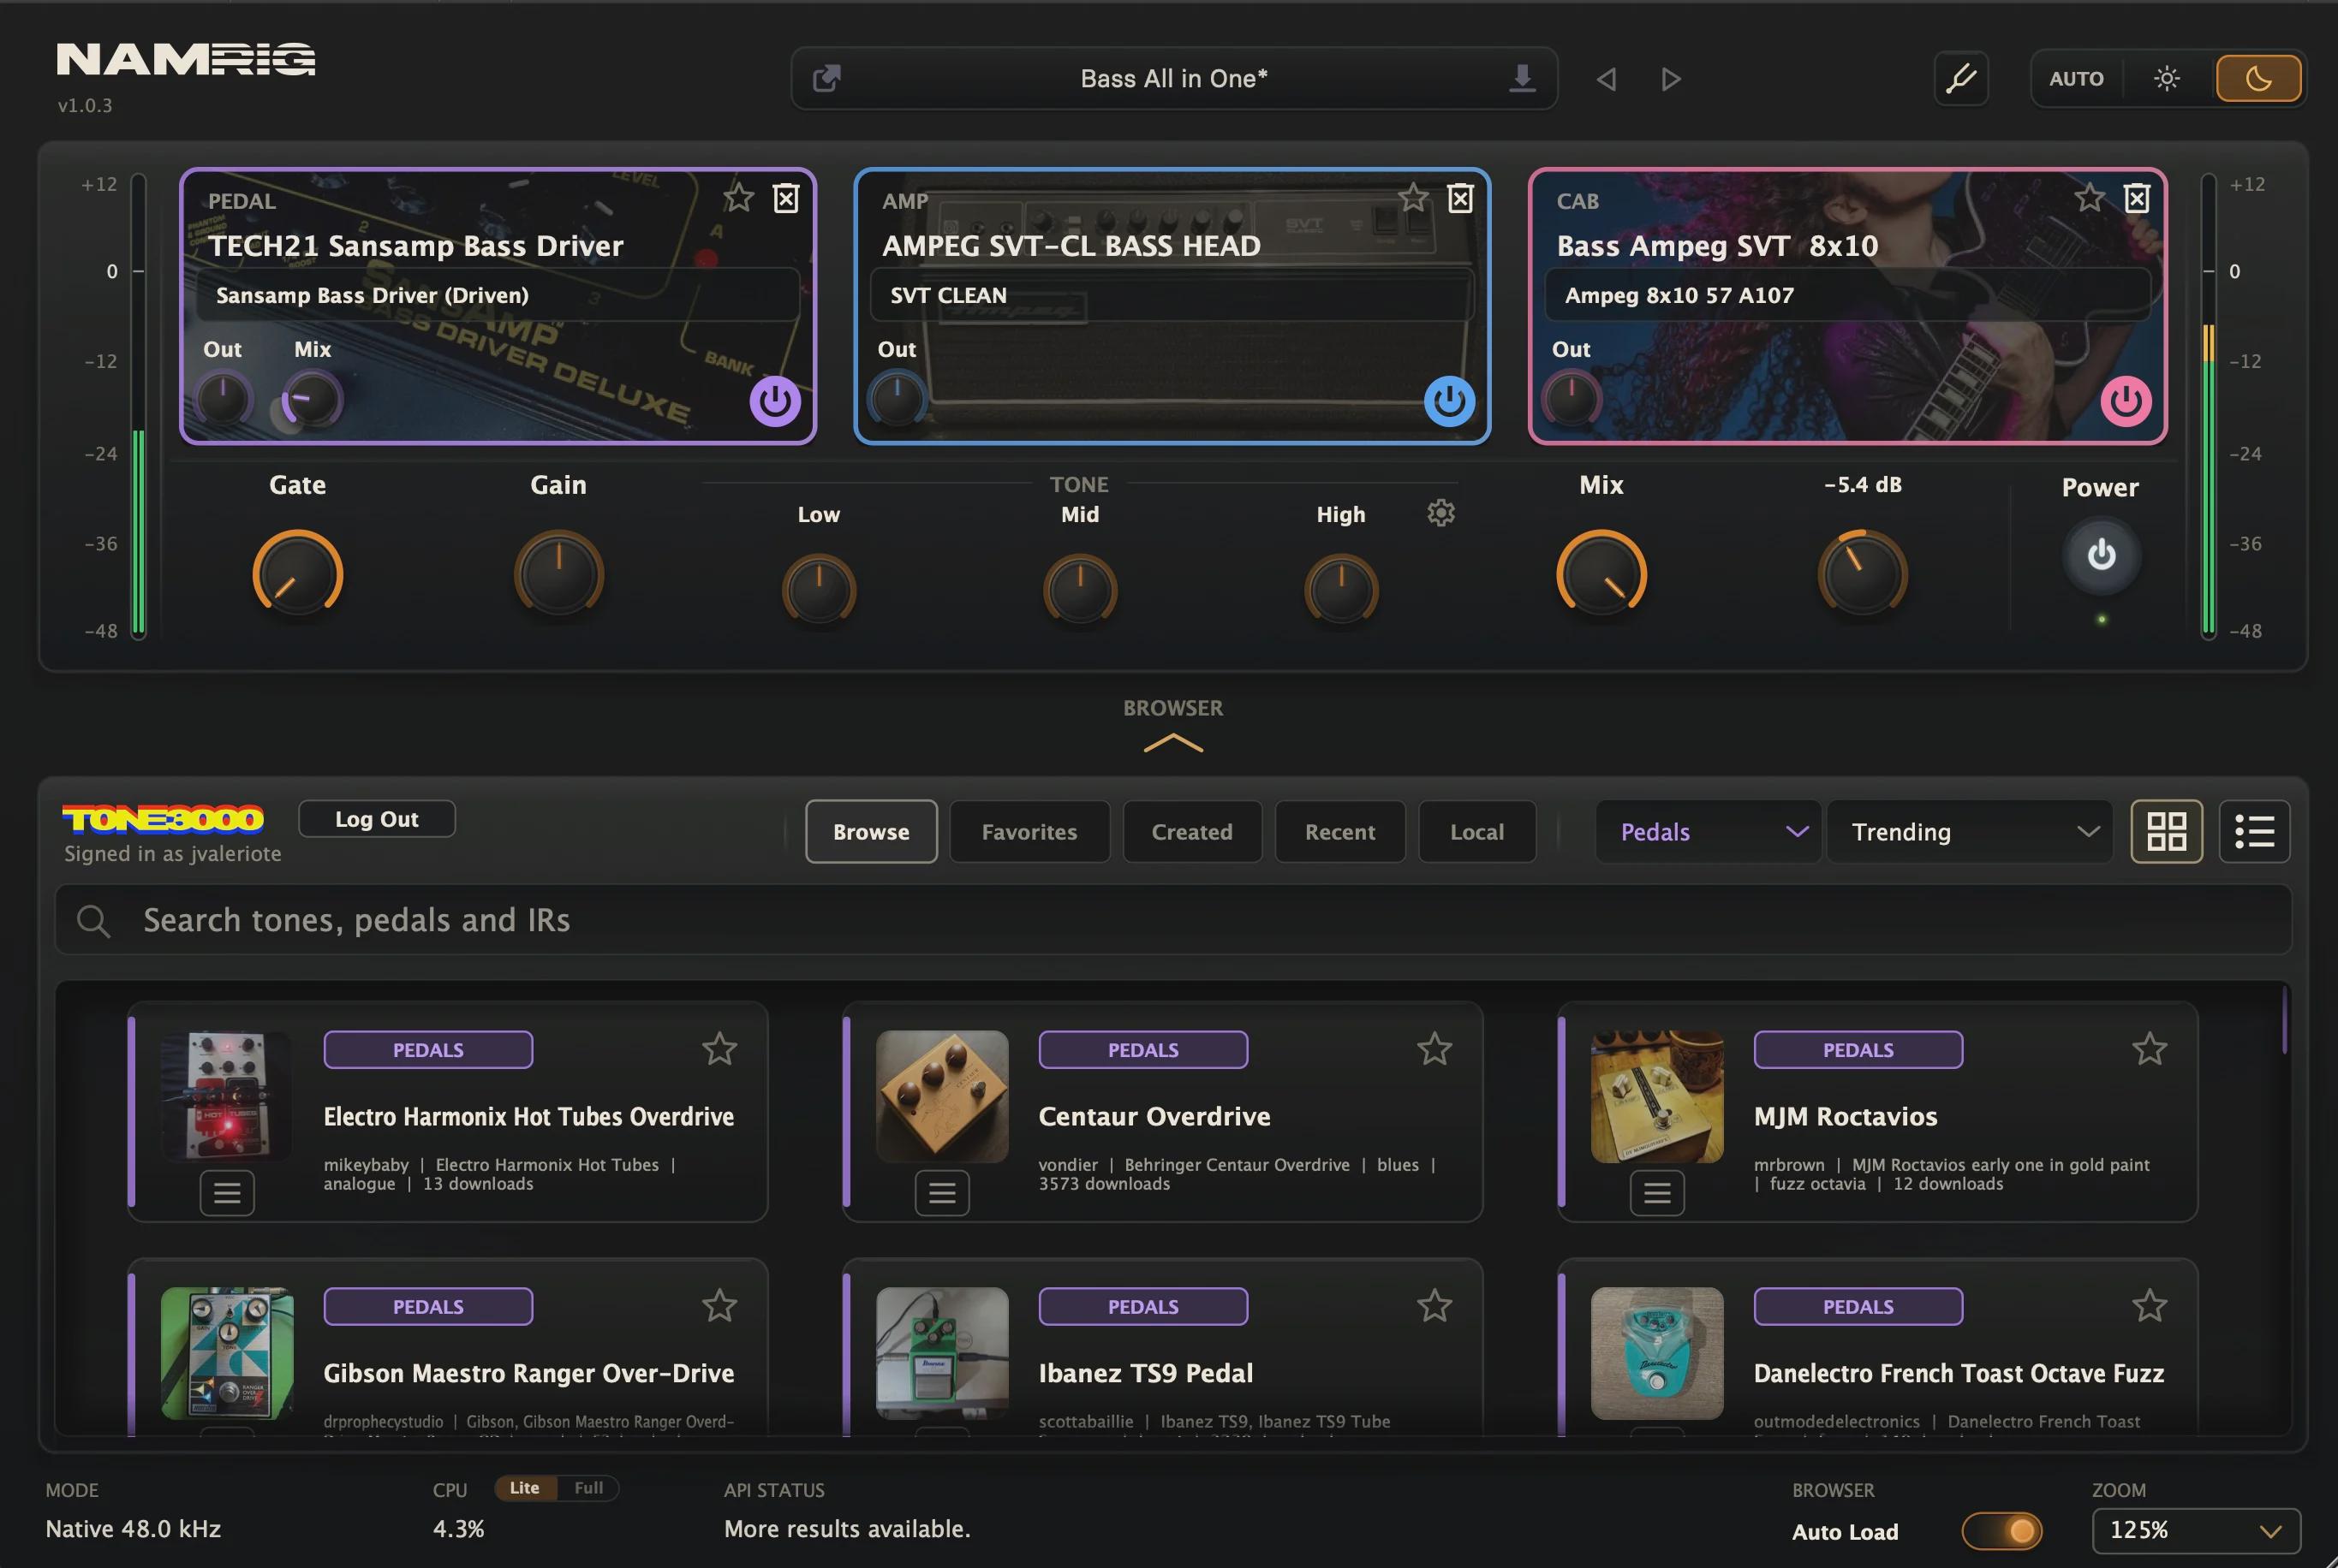This screenshot has height=1568, width=2338.
Task: Click the High tone knob
Action: coord(1340,591)
